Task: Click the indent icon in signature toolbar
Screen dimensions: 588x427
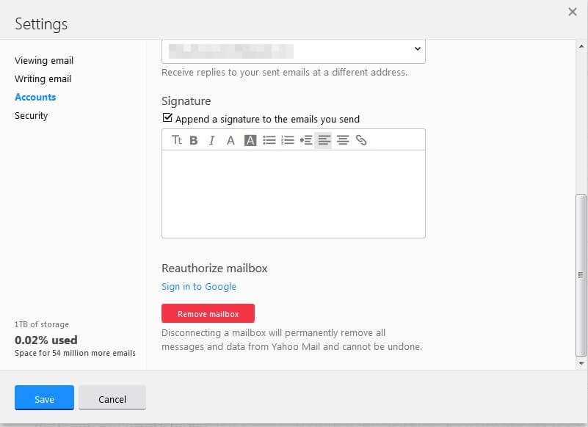Action: pyautogui.click(x=306, y=140)
